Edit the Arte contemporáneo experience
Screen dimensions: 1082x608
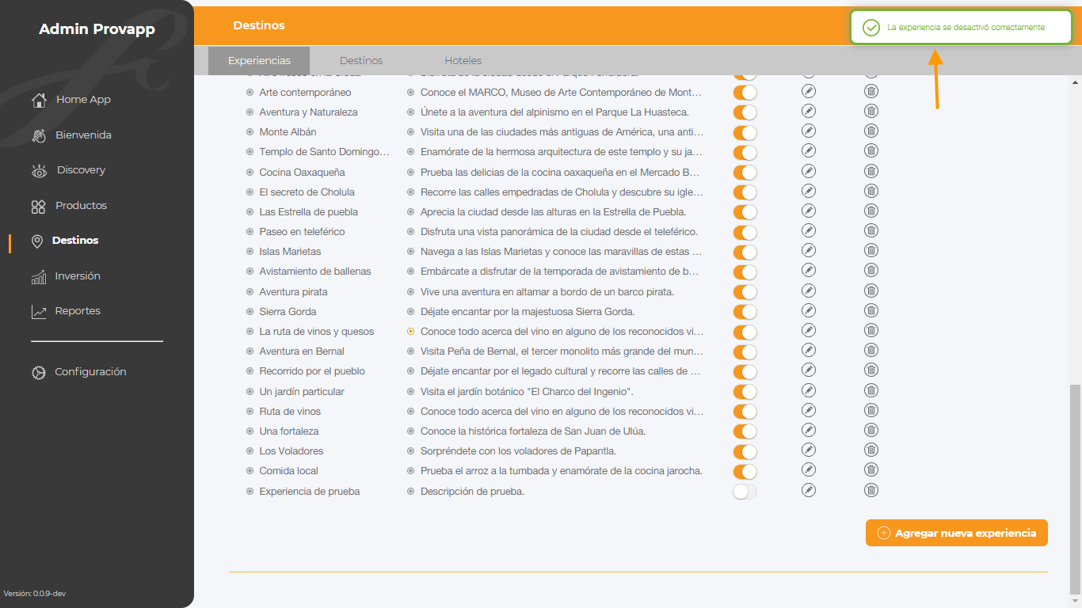click(809, 91)
